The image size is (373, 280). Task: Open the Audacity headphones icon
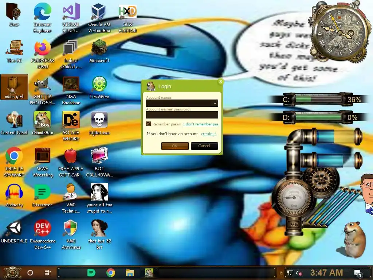coord(14,196)
